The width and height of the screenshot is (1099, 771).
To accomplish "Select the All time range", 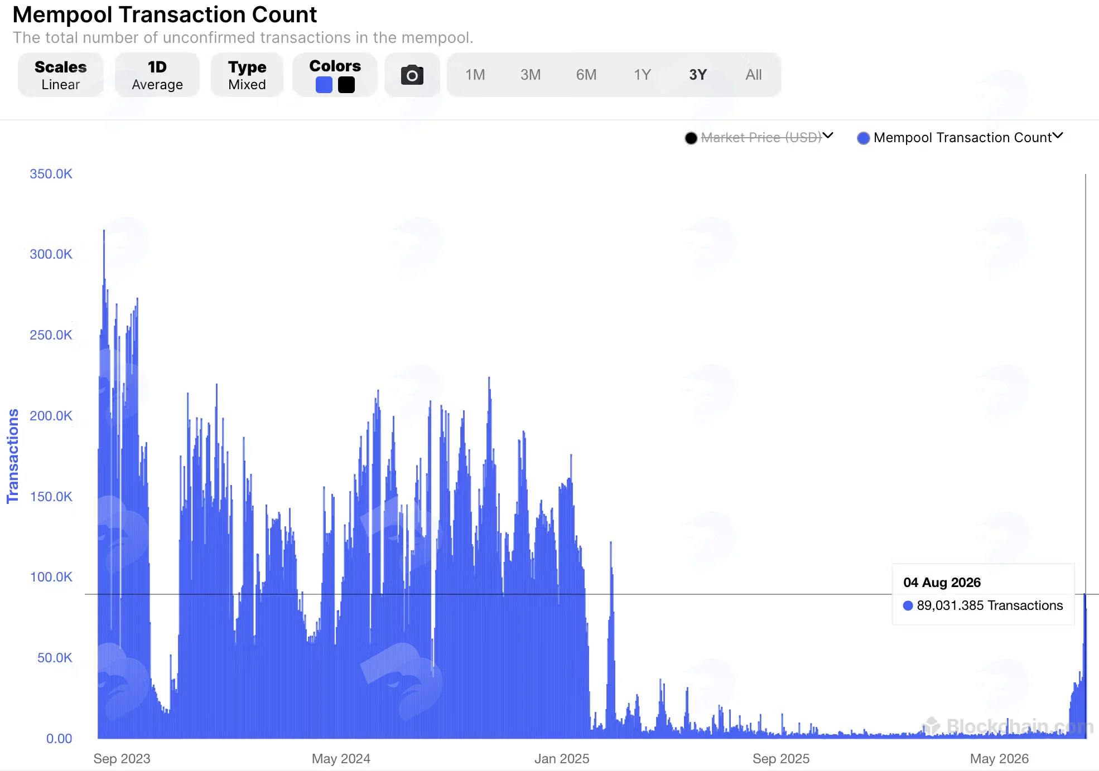I will pyautogui.click(x=754, y=75).
